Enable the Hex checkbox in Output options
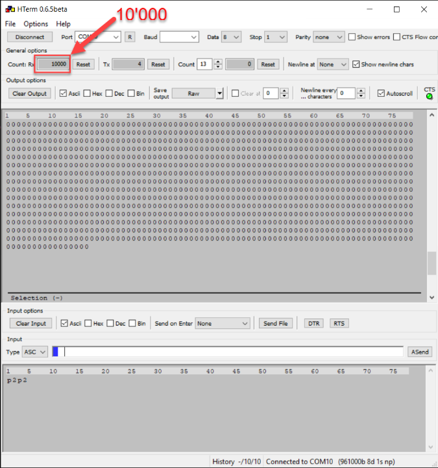 (x=88, y=94)
